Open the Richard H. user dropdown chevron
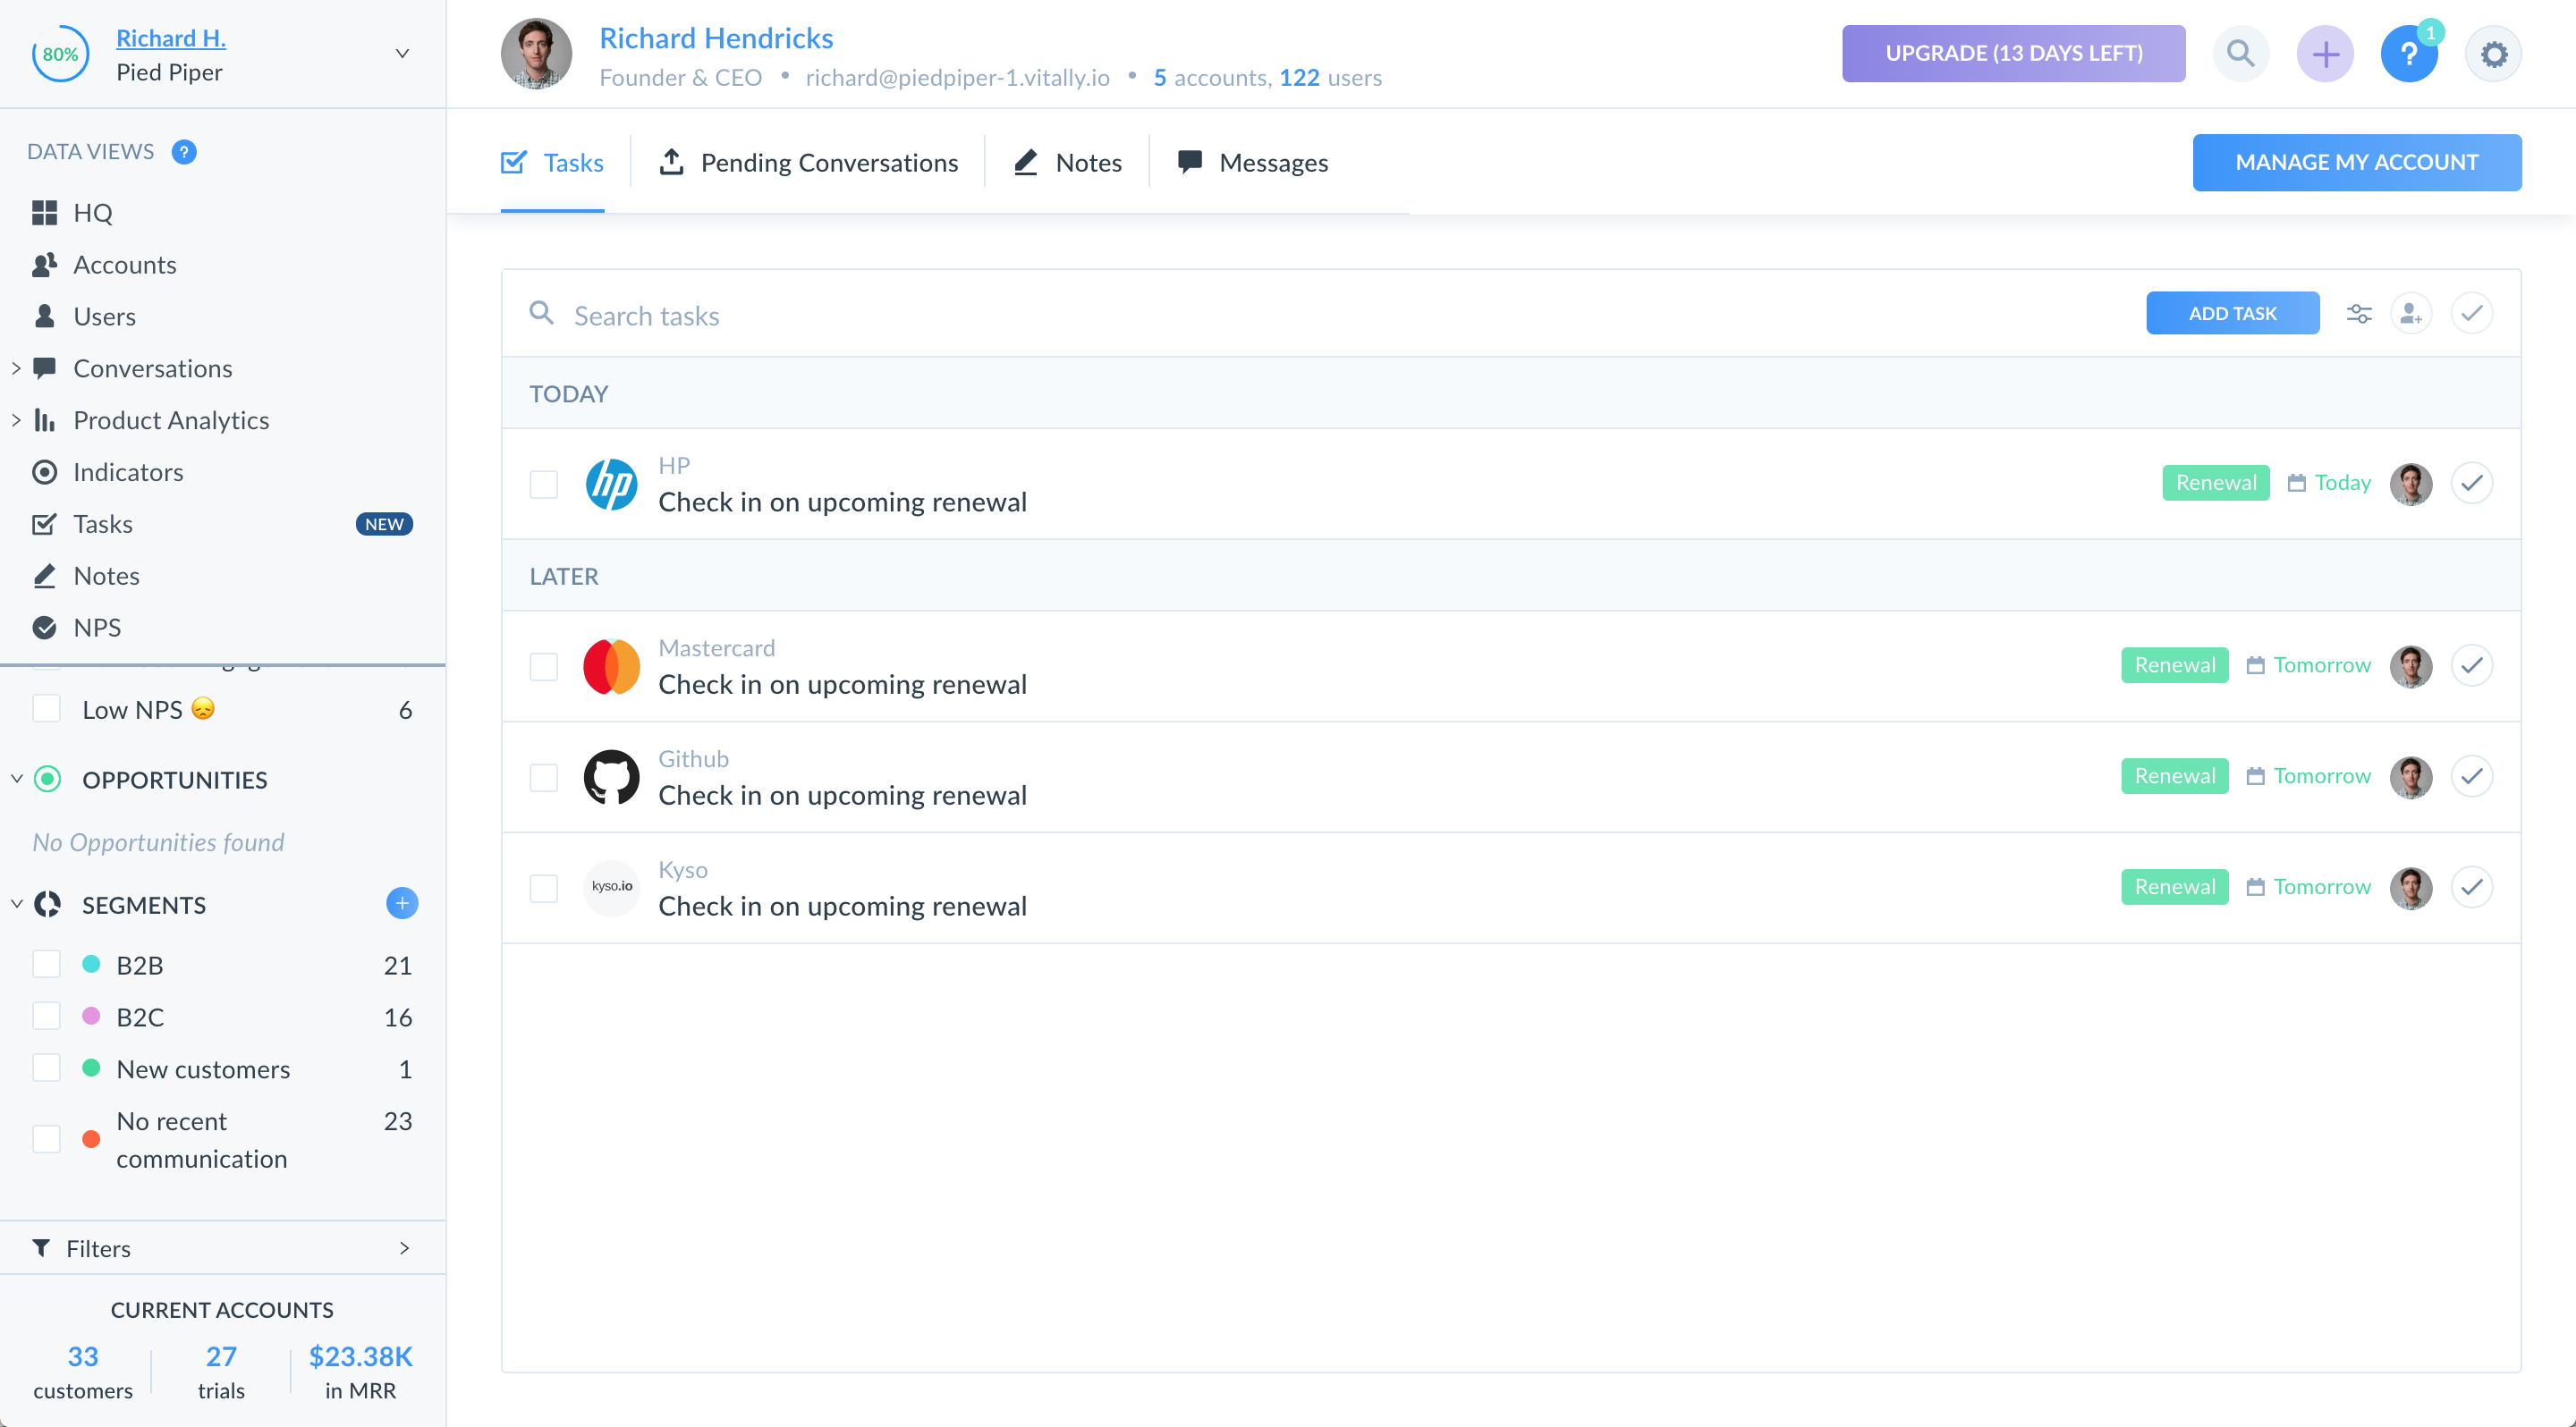This screenshot has width=2576, height=1427. pyautogui.click(x=402, y=54)
